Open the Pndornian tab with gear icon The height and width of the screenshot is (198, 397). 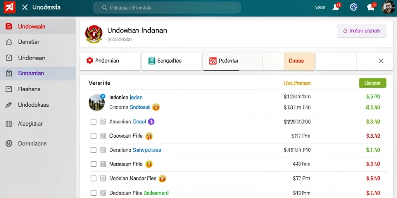pos(110,61)
